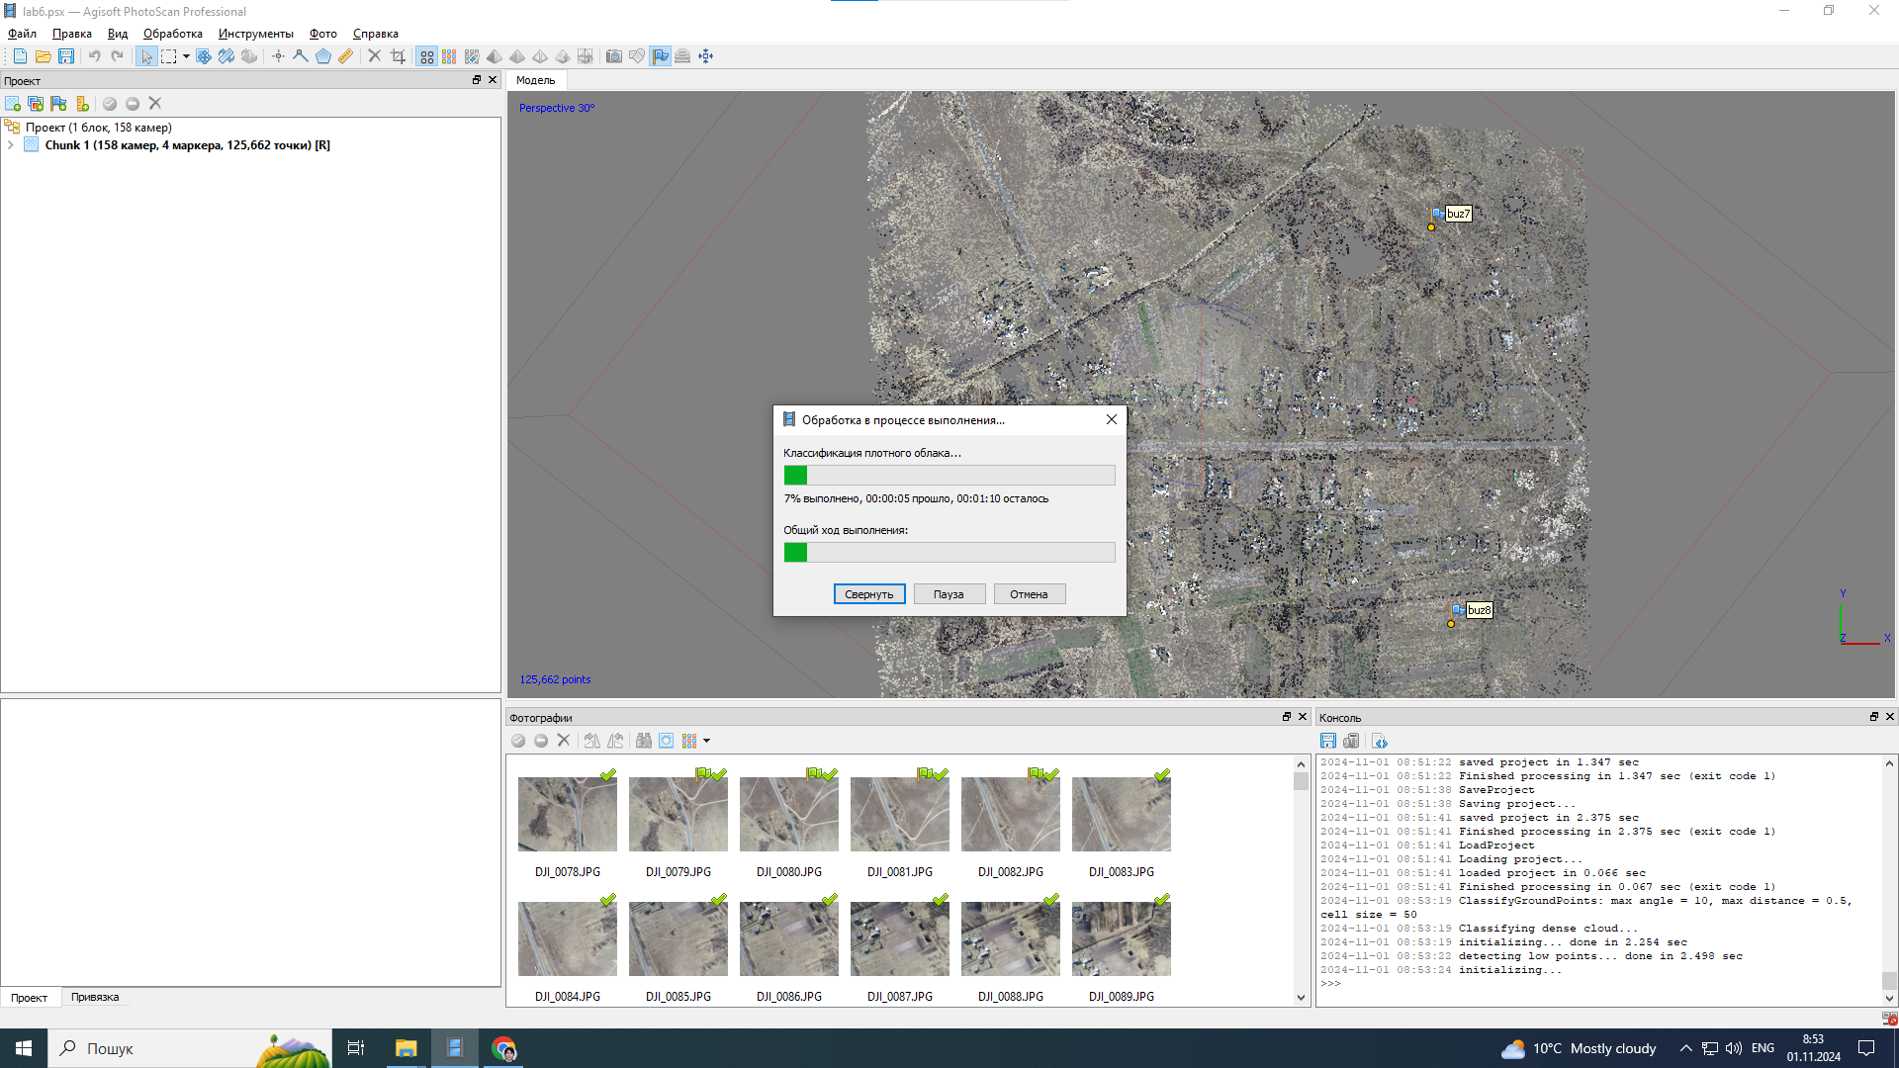This screenshot has height=1068, width=1899.
Task: Click the save project toolbar icon
Action: [66, 56]
